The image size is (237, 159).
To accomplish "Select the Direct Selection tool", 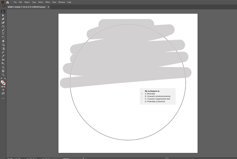I will tap(3, 15).
